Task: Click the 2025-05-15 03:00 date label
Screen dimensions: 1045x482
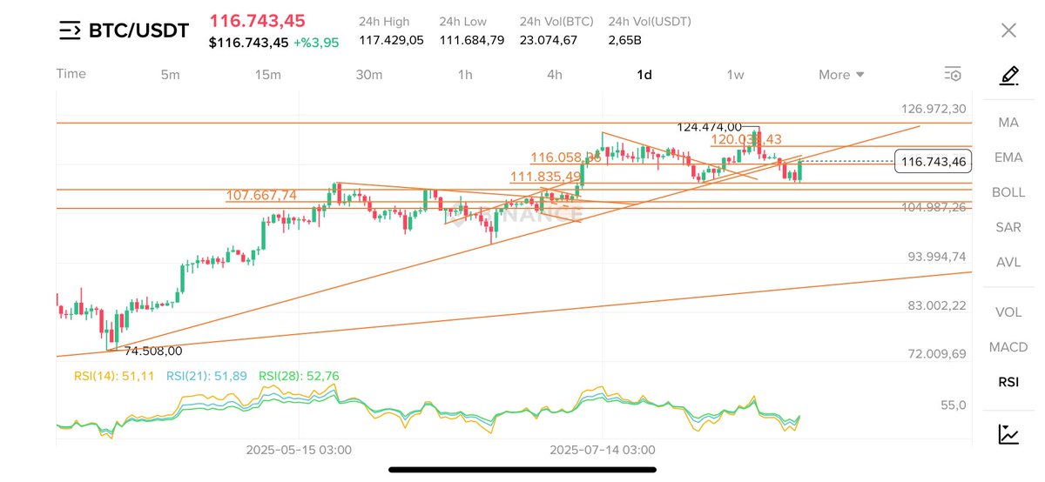Action: pyautogui.click(x=299, y=450)
